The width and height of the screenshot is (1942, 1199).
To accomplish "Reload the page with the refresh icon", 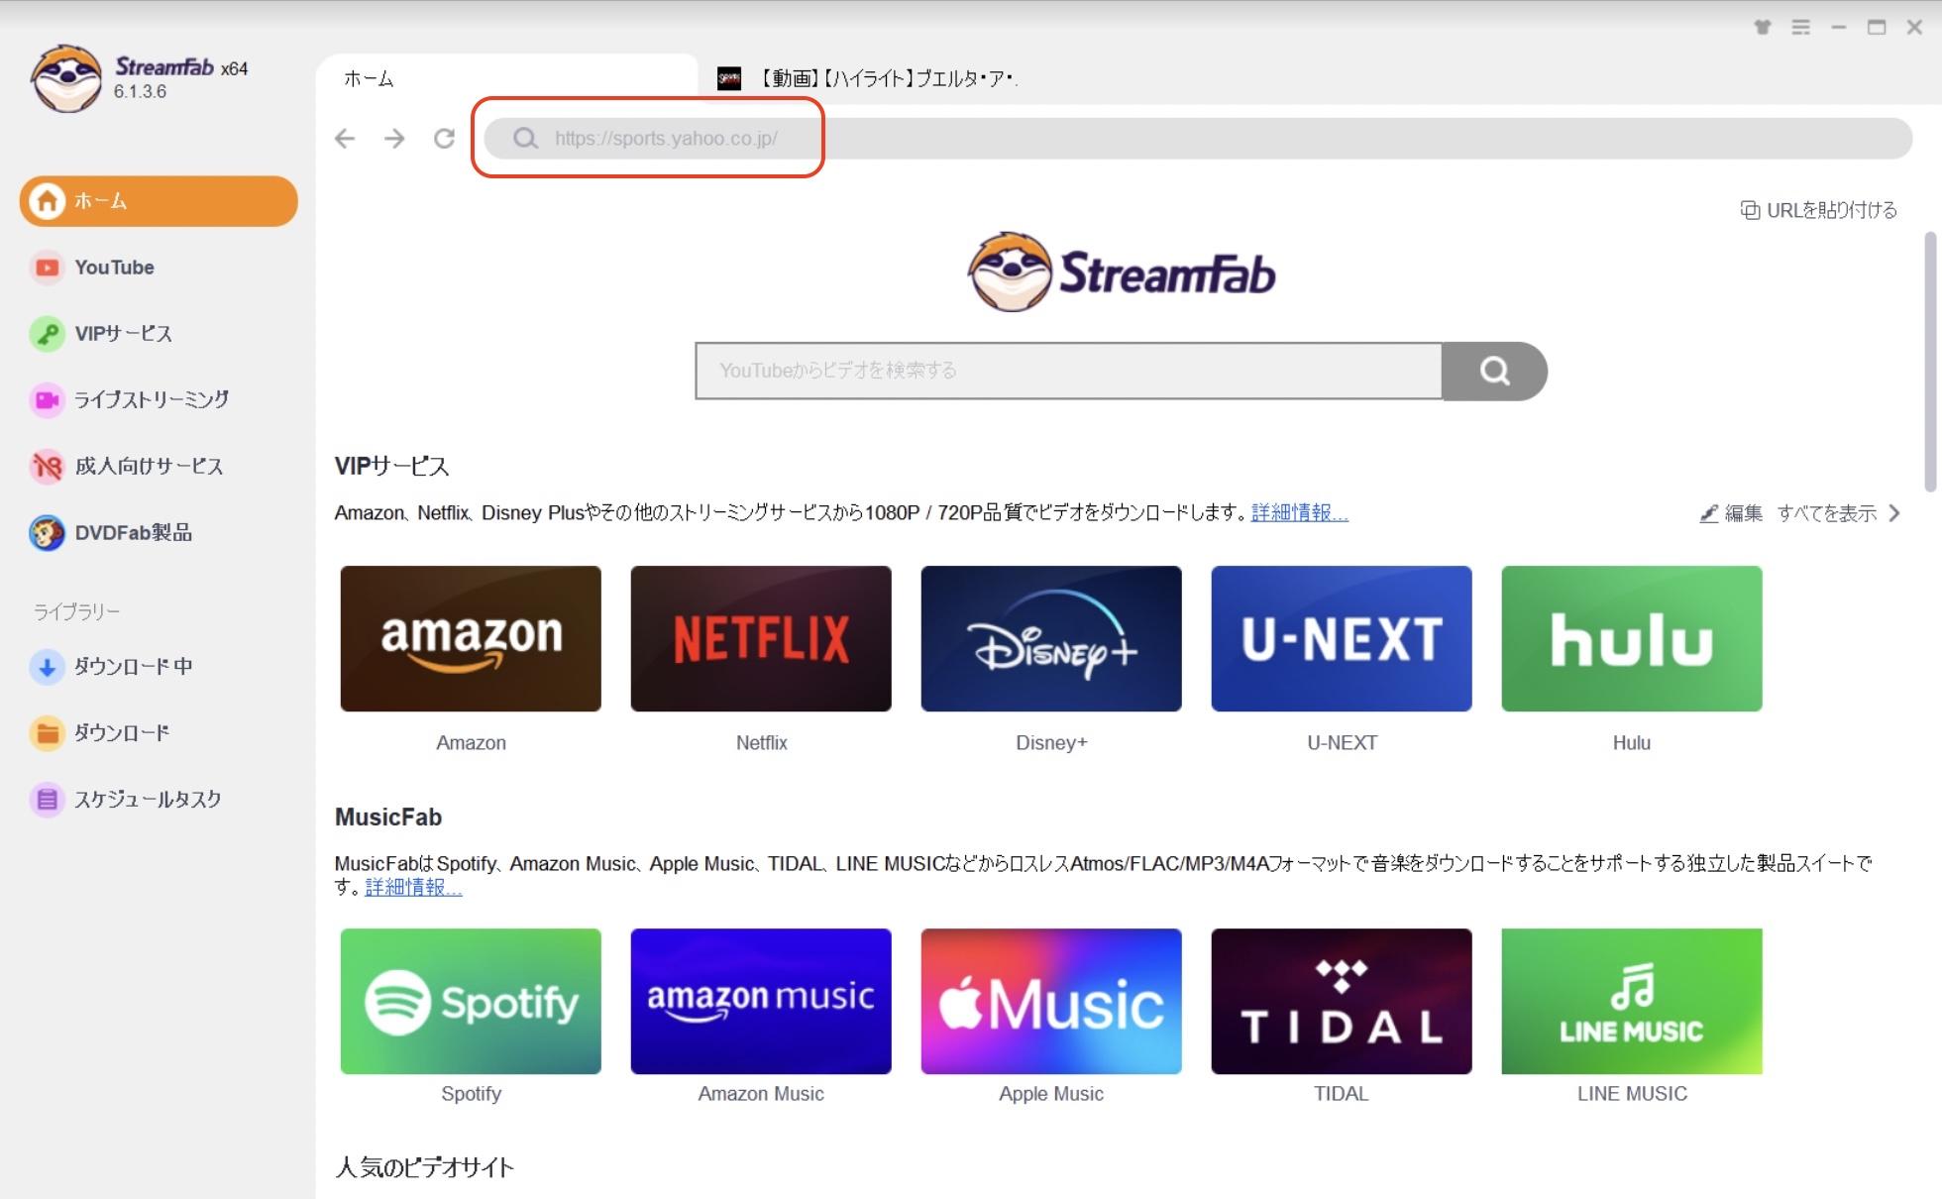I will 444,139.
